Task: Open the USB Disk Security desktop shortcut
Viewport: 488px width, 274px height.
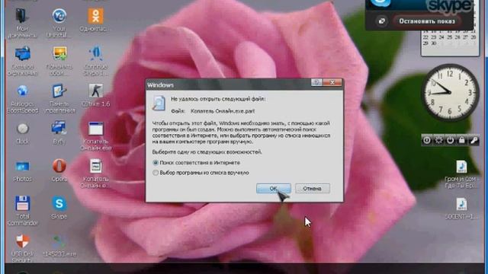Action: pos(22,249)
